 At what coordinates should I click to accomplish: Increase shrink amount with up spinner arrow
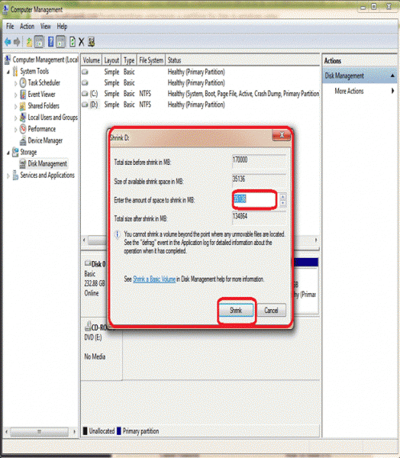283,197
